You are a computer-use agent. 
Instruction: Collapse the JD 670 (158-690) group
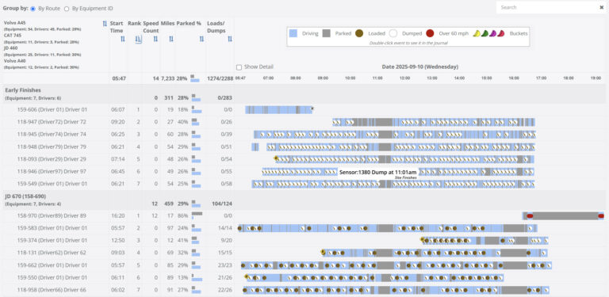(25, 196)
